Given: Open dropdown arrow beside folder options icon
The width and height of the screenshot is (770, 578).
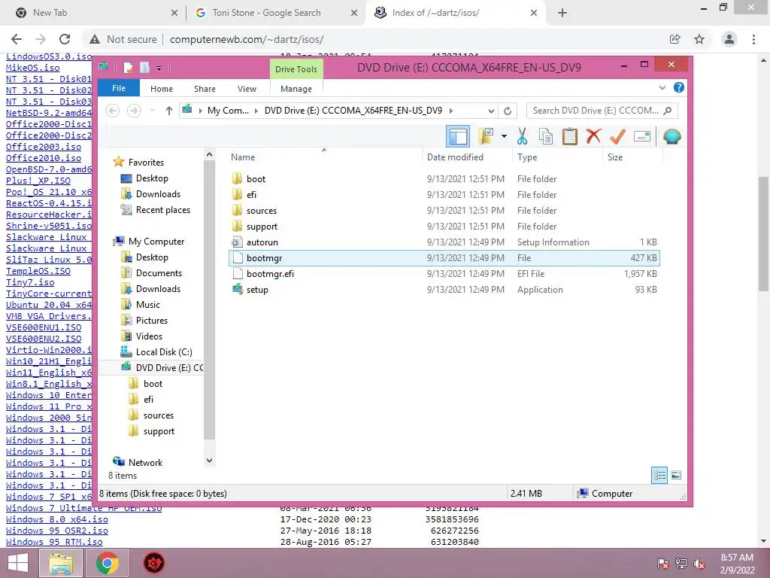Looking at the screenshot, I should (x=504, y=136).
